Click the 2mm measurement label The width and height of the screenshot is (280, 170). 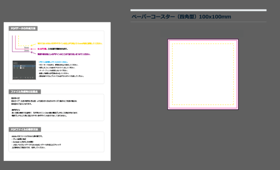(26, 50)
